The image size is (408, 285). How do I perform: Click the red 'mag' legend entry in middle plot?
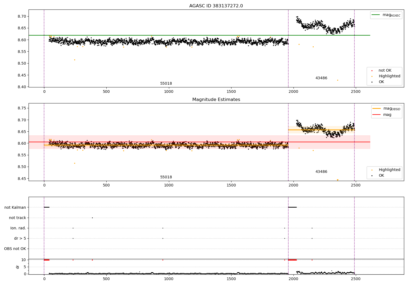point(382,115)
